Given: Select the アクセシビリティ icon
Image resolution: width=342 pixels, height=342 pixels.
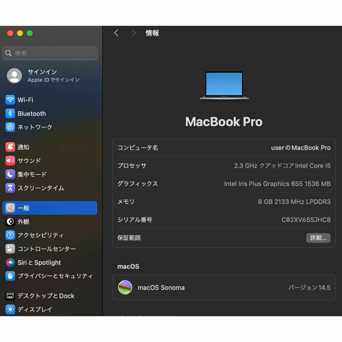Looking at the screenshot, I should point(10,235).
